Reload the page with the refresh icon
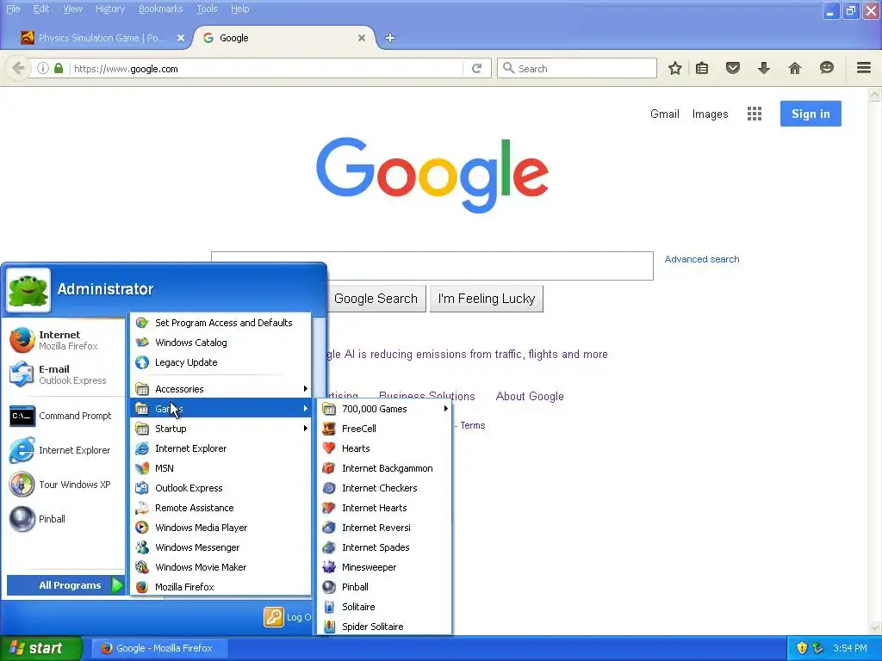 point(476,69)
